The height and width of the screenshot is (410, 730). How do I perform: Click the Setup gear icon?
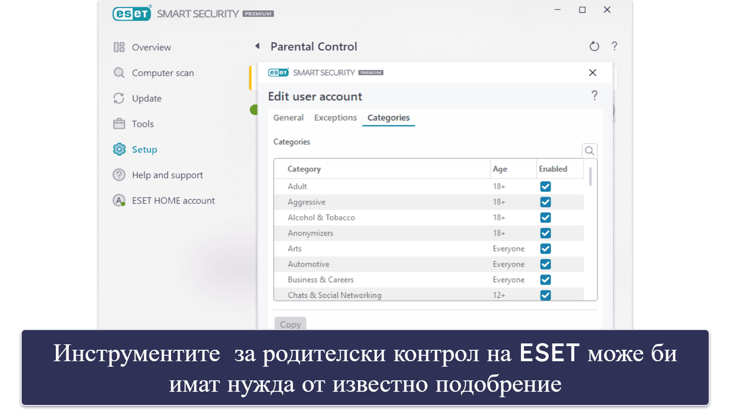(x=119, y=149)
